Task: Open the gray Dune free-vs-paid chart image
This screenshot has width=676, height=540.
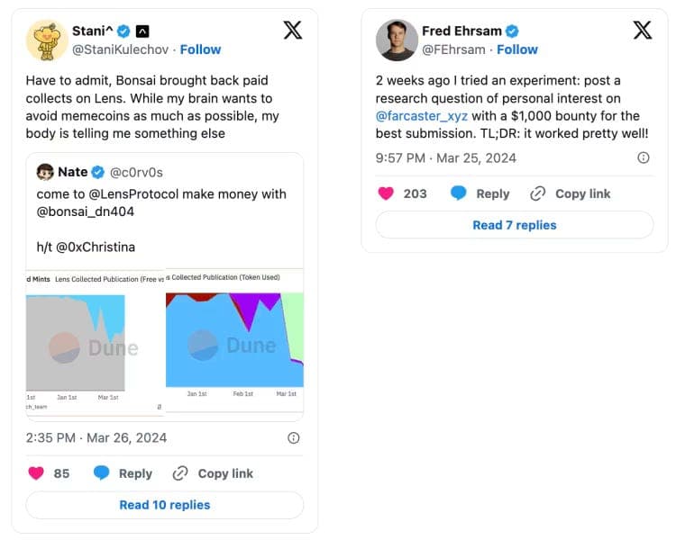Action: [95, 342]
